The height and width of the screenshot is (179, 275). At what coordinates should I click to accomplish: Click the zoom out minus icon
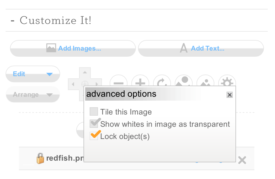pos(119,81)
